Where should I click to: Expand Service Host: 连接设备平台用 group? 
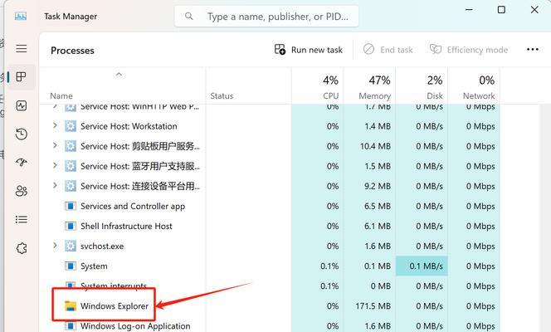[x=55, y=185]
